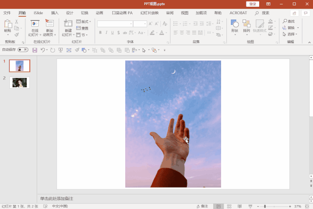Click the 中文(中国) language status
This screenshot has width=313, height=209.
pos(60,206)
